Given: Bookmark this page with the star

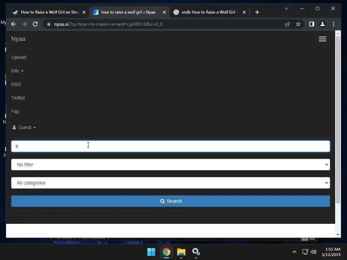Looking at the screenshot, I should click(298, 24).
